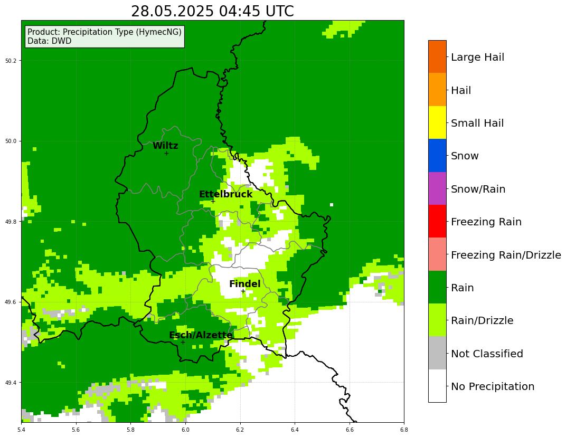Click the 'Rain/Drizzle' legend label

(x=482, y=320)
